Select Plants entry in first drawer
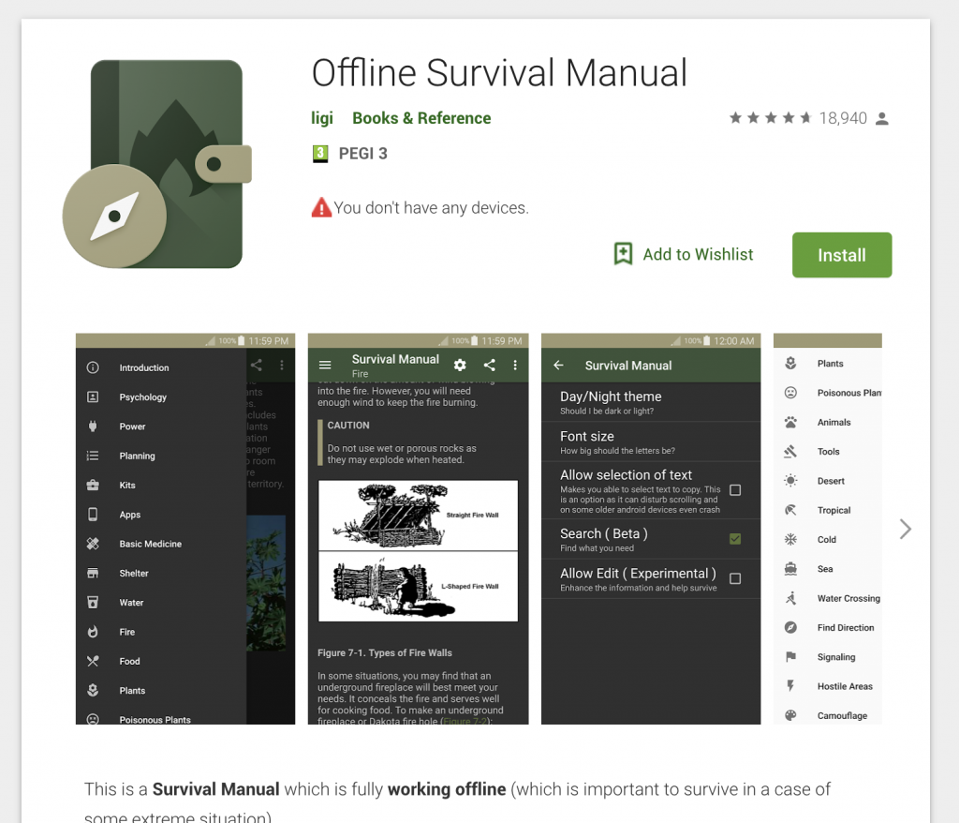The height and width of the screenshot is (823, 959). (x=161, y=691)
